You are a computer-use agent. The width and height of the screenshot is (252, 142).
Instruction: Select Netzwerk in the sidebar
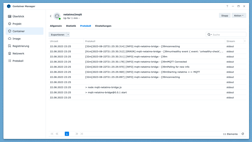pyautogui.click(x=18, y=53)
